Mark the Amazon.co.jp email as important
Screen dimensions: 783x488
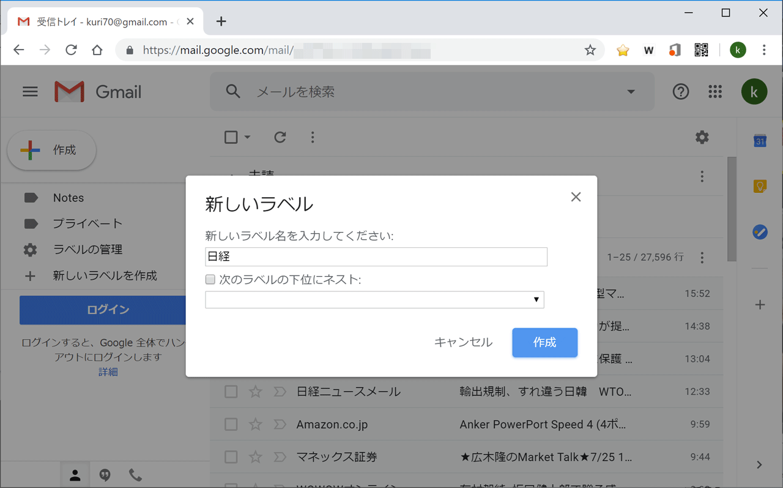pos(280,424)
